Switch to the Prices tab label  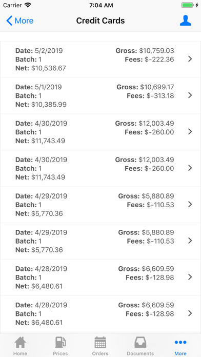point(61,353)
